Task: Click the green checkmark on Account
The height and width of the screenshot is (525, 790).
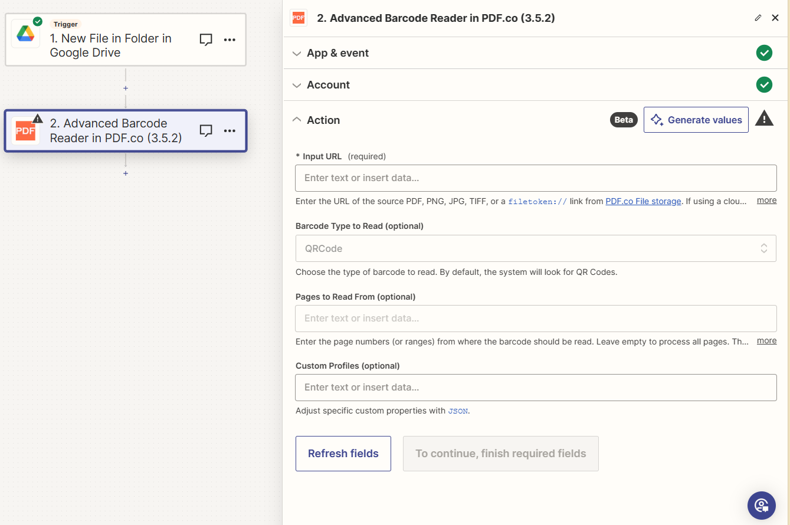Action: 764,84
